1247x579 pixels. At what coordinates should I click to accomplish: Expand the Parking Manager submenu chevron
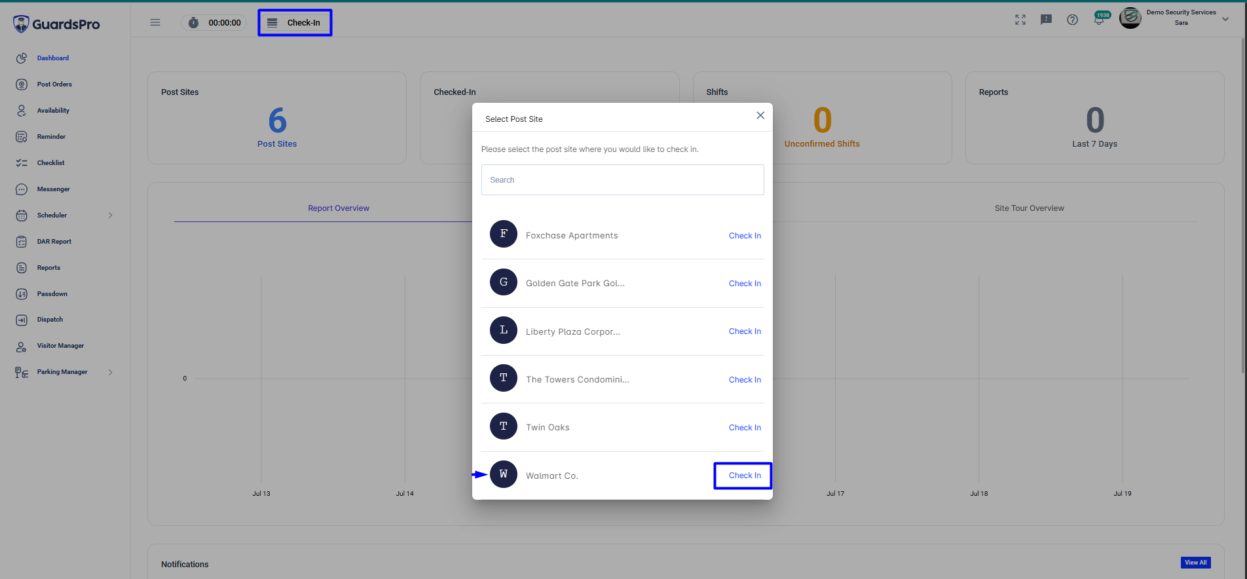pos(111,372)
